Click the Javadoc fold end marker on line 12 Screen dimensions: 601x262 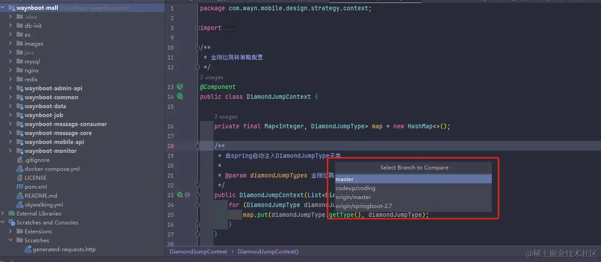tap(197, 67)
